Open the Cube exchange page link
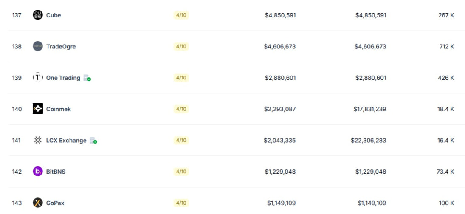Viewport: 465px width, 214px height. click(54, 15)
